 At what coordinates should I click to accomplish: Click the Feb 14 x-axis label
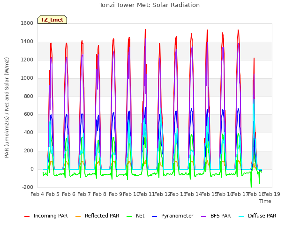[x=194, y=194]
